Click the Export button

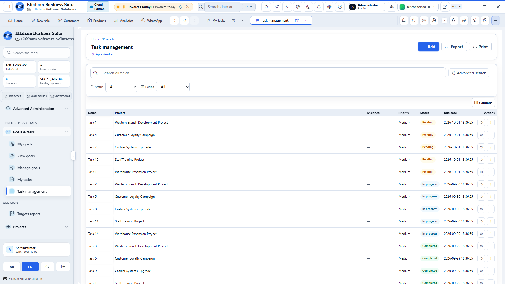point(454,47)
